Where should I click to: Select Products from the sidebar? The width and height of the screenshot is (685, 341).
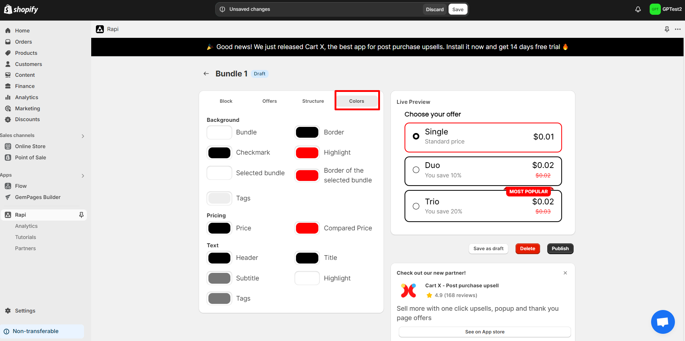pos(26,53)
